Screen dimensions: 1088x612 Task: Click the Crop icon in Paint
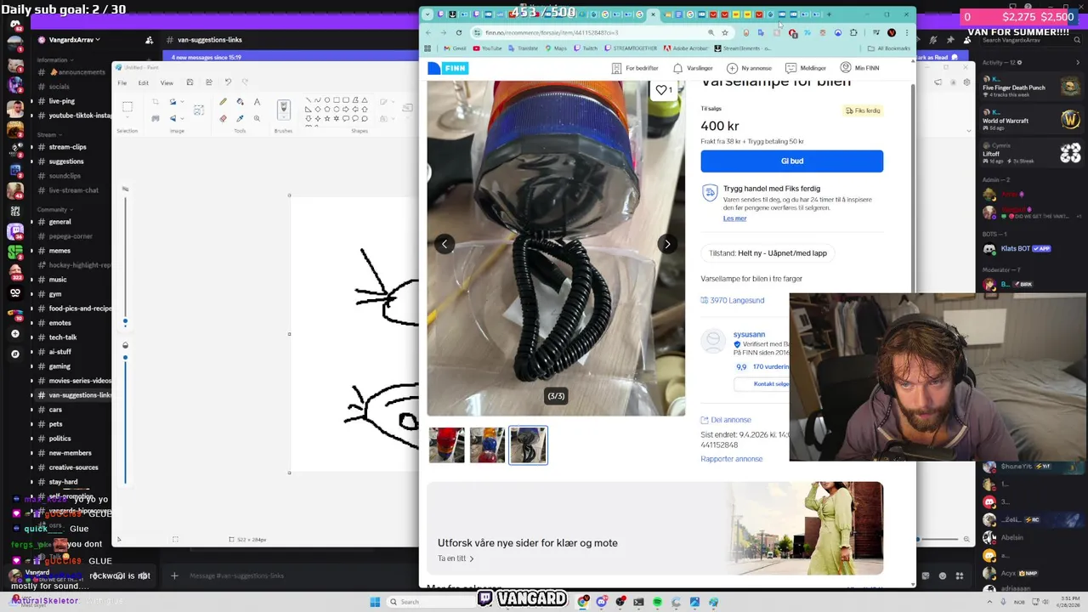click(x=155, y=101)
